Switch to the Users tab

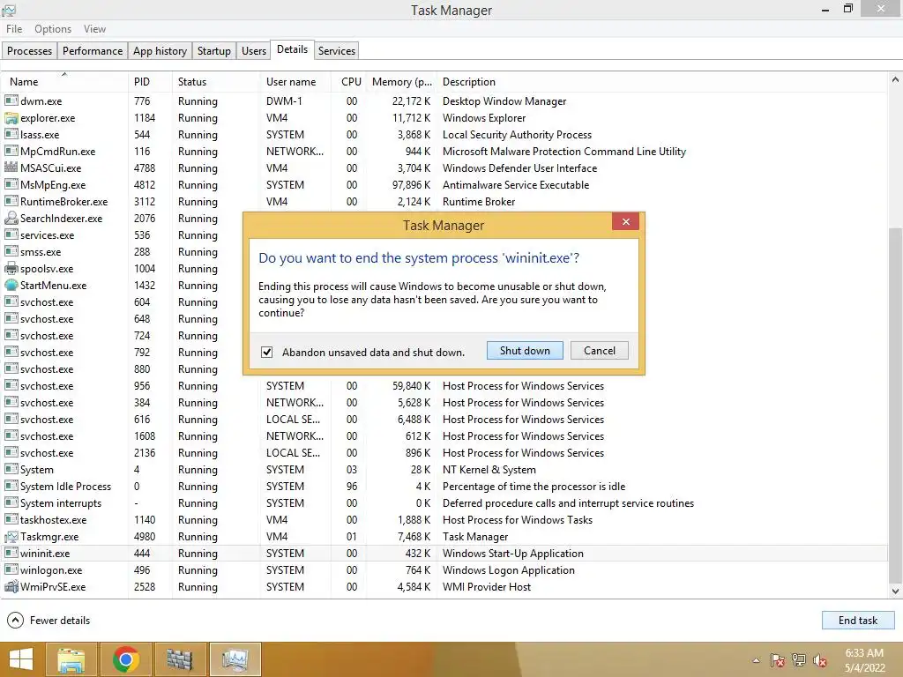[x=253, y=50]
